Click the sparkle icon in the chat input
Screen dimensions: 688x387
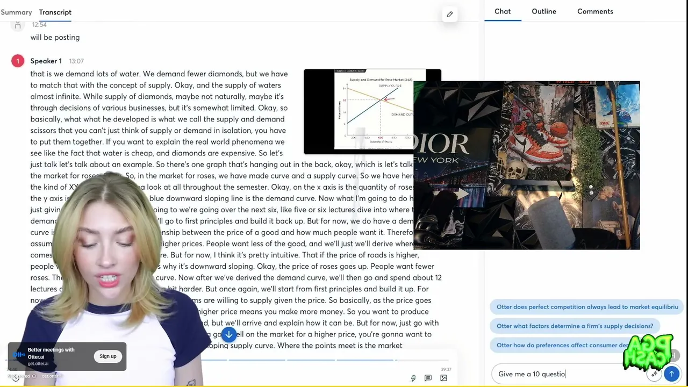tap(654, 374)
